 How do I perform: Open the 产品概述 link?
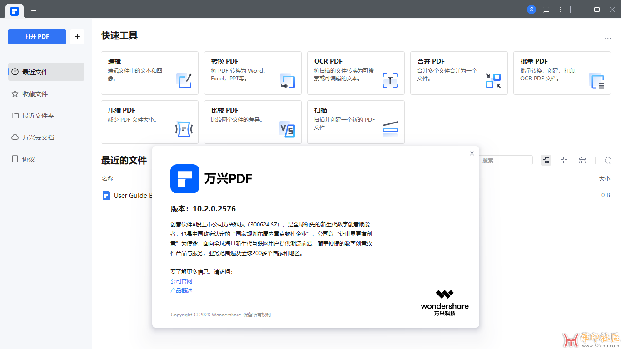[181, 290]
